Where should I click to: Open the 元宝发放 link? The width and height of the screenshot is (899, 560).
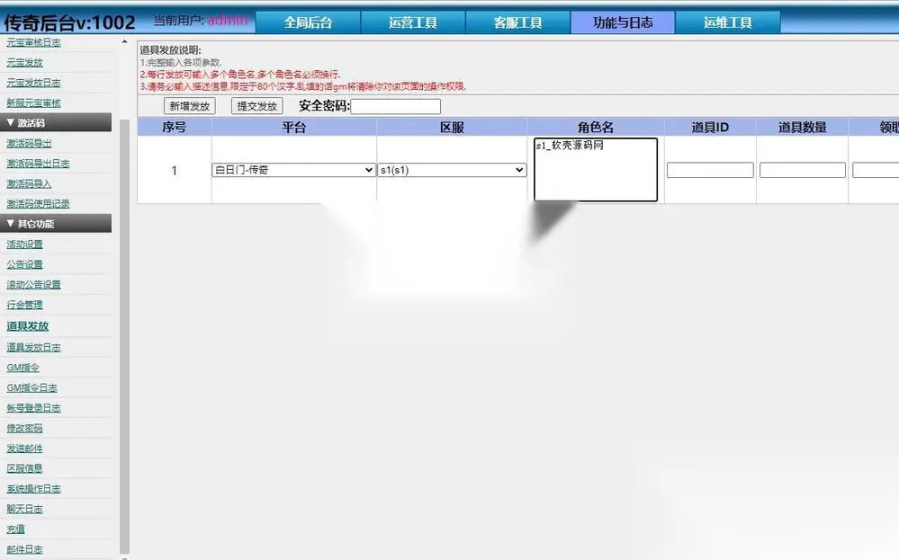pos(24,62)
